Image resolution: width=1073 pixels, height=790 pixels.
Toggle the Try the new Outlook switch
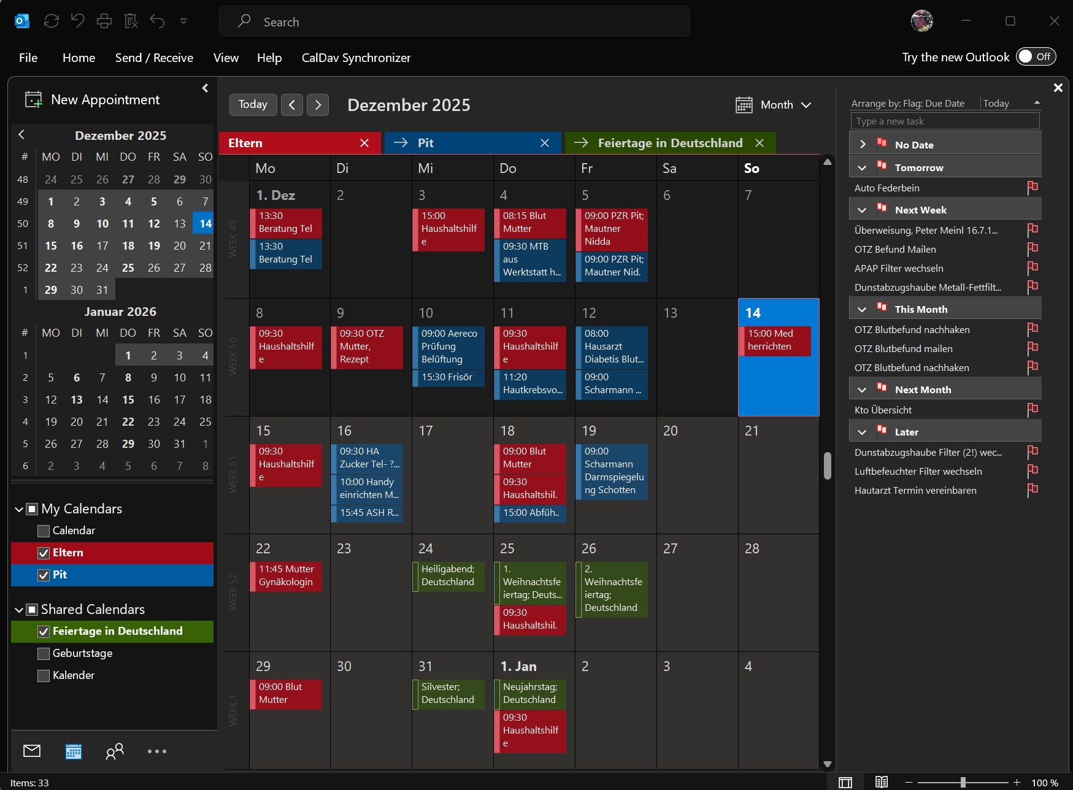[x=1036, y=57]
